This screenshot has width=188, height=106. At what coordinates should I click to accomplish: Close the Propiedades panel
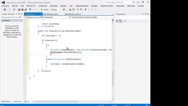coord(148,14)
